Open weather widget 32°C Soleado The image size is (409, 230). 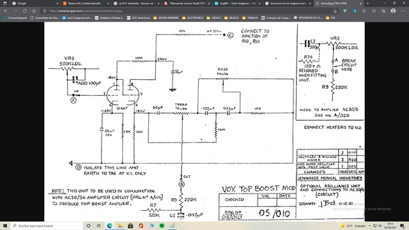pos(353,226)
